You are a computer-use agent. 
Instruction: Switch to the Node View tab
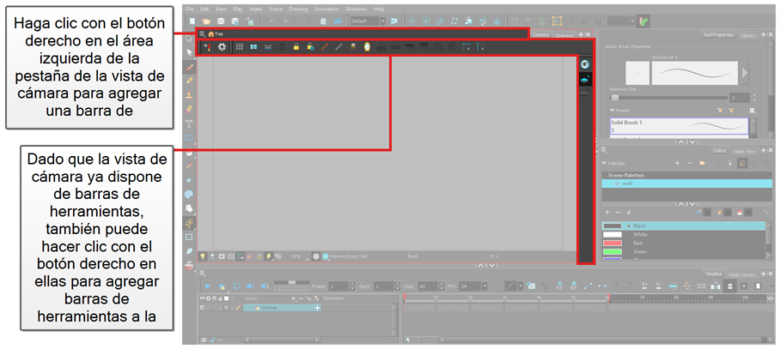[x=744, y=151]
